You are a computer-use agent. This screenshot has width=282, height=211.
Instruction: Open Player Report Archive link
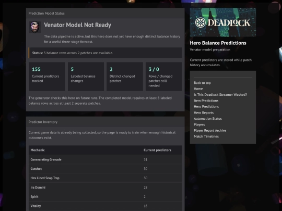point(210,130)
